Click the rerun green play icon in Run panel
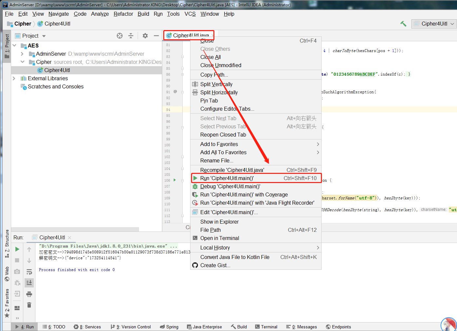Image resolution: width=457 pixels, height=331 pixels. pyautogui.click(x=17, y=249)
